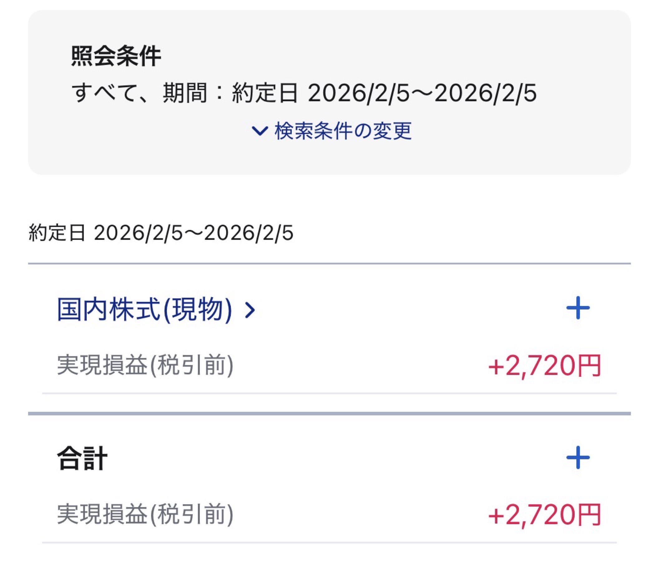Image resolution: width=659 pixels, height=561 pixels.
Task: Select +2,720円 amount in 合計 section
Action: [x=544, y=515]
